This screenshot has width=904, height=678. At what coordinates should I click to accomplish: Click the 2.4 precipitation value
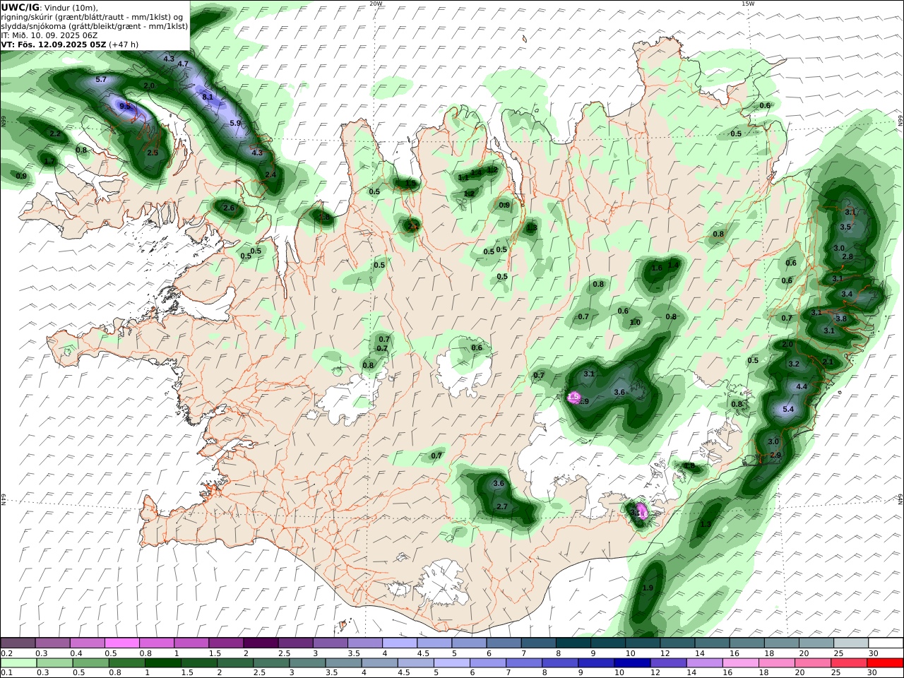(x=270, y=174)
